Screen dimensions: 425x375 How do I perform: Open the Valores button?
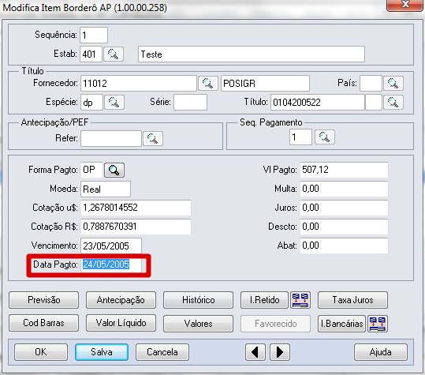point(198,324)
